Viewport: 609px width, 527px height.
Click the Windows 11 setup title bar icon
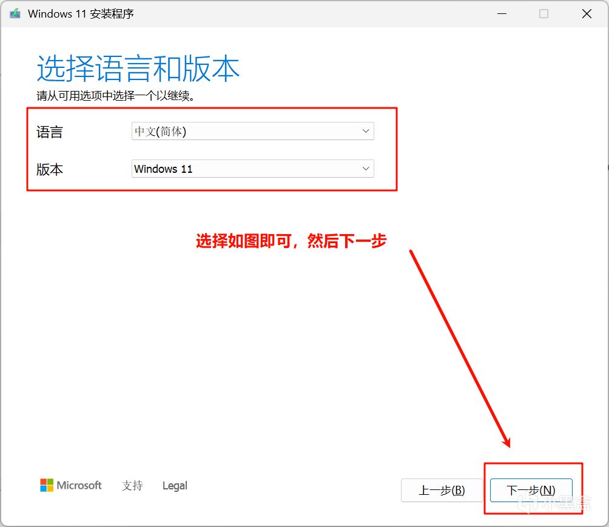(x=15, y=13)
